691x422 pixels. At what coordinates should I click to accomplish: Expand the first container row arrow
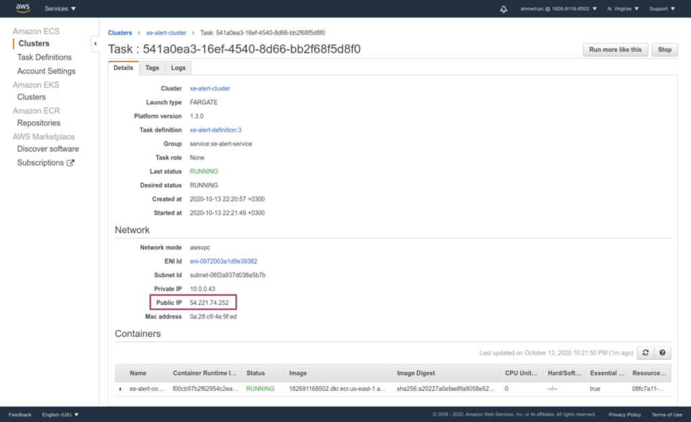121,389
